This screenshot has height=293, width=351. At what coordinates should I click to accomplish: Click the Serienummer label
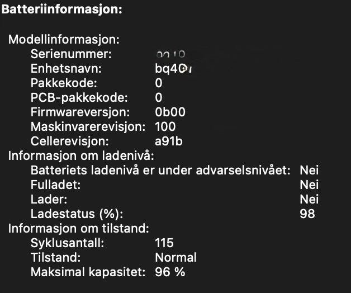71,54
